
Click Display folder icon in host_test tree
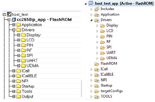click(x=23, y=35)
